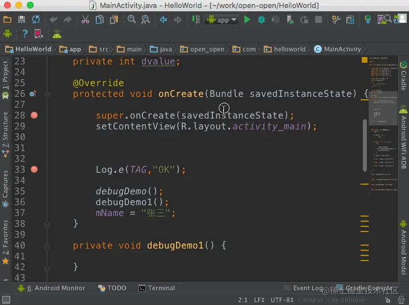Click the Rerun icon in the toolbar
This screenshot has width=409, height=305.
(x=304, y=19)
